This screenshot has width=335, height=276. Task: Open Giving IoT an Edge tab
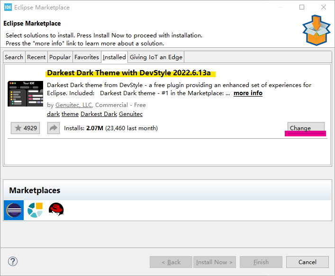tap(156, 57)
